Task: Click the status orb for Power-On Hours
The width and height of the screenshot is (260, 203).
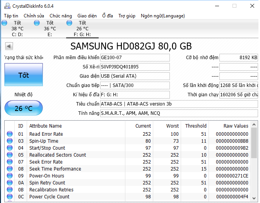Action: pyautogui.click(x=10, y=176)
